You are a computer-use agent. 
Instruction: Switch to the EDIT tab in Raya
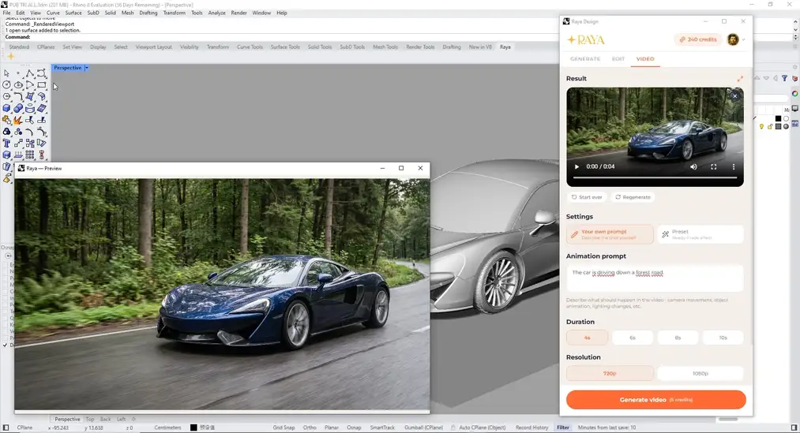pyautogui.click(x=618, y=59)
